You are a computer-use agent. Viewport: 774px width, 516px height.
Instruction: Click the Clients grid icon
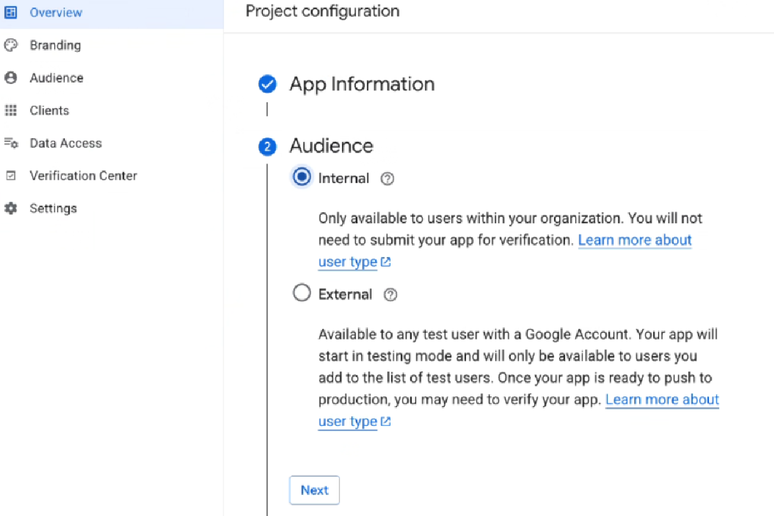[x=10, y=111]
